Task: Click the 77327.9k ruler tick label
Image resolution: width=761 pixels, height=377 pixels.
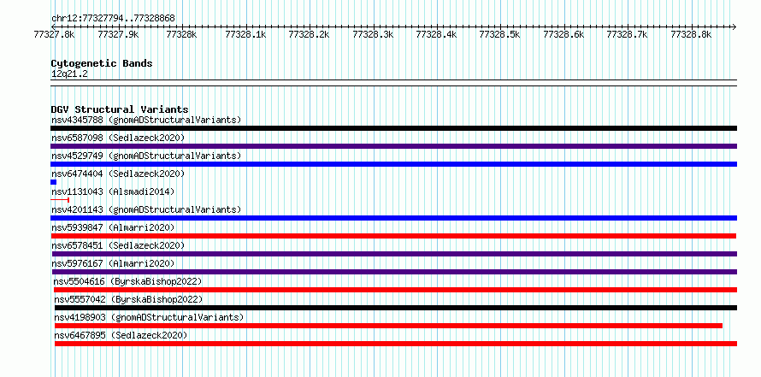Action: pos(118,34)
